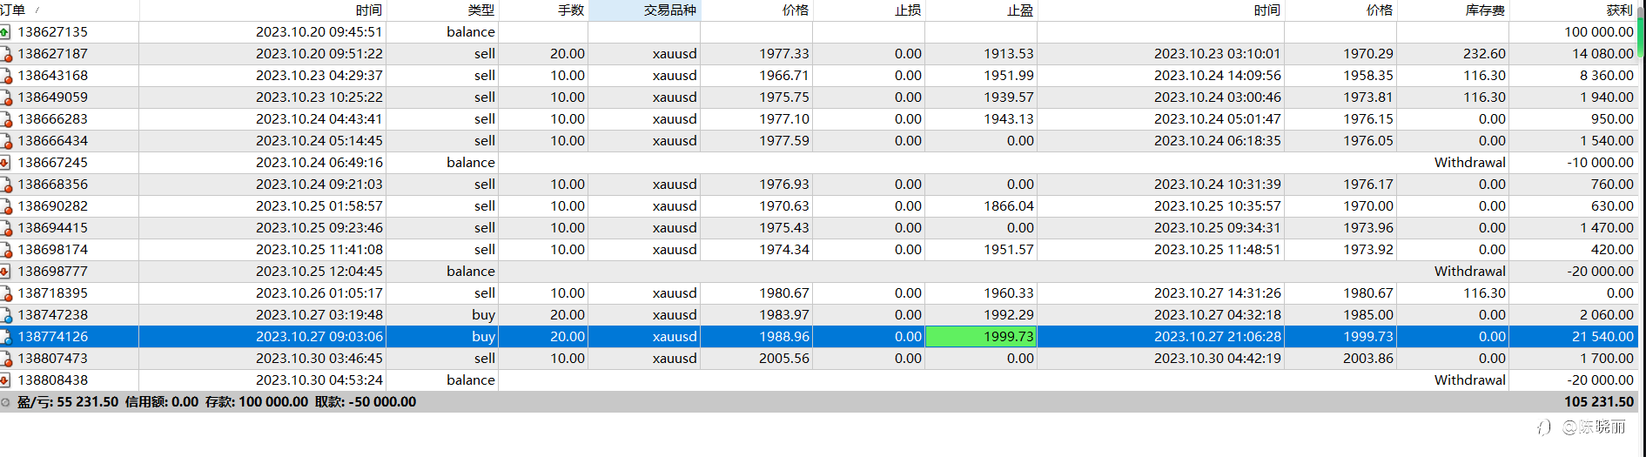Click the 盈/亏: 55 231.50 summary text
This screenshot has height=457, width=1646.
coord(68,402)
